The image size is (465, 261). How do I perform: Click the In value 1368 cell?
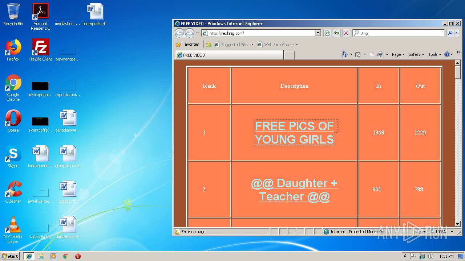pos(378,133)
